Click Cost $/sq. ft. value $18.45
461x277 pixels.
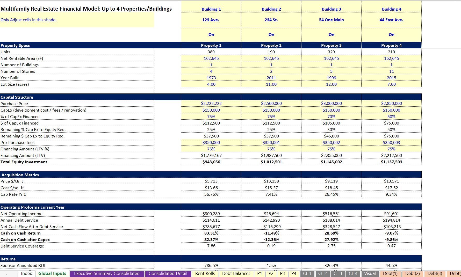click(331, 188)
